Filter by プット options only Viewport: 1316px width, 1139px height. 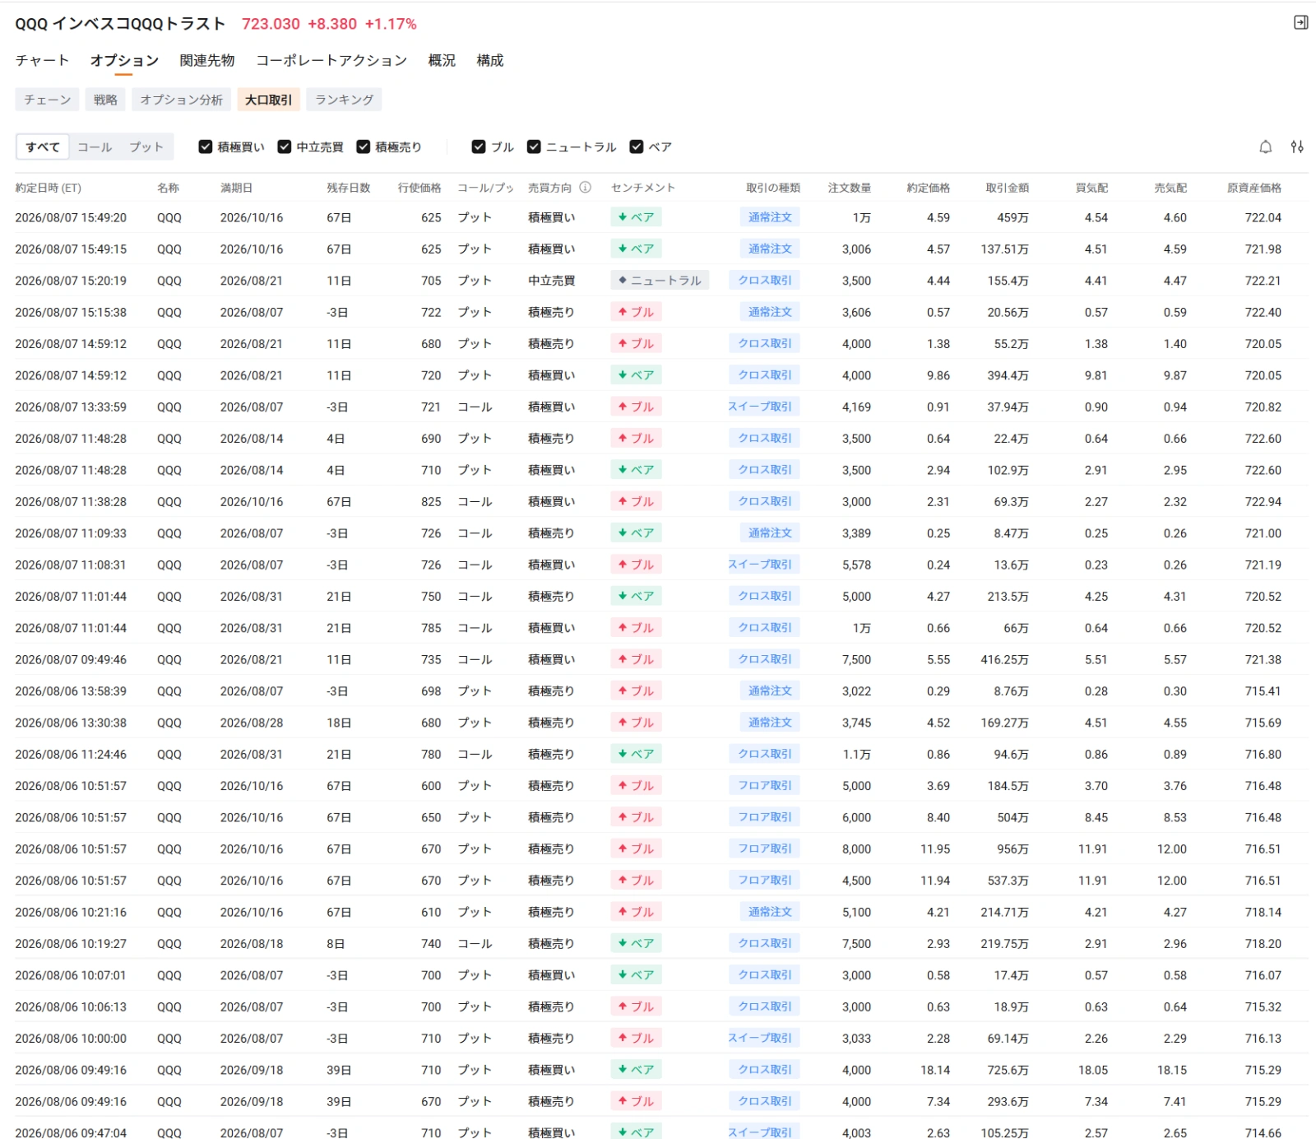click(x=146, y=146)
